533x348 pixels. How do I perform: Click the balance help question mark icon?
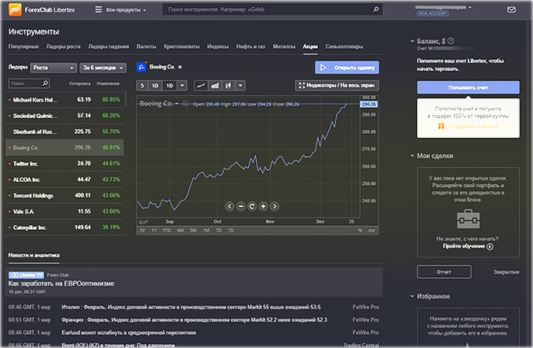click(450, 40)
